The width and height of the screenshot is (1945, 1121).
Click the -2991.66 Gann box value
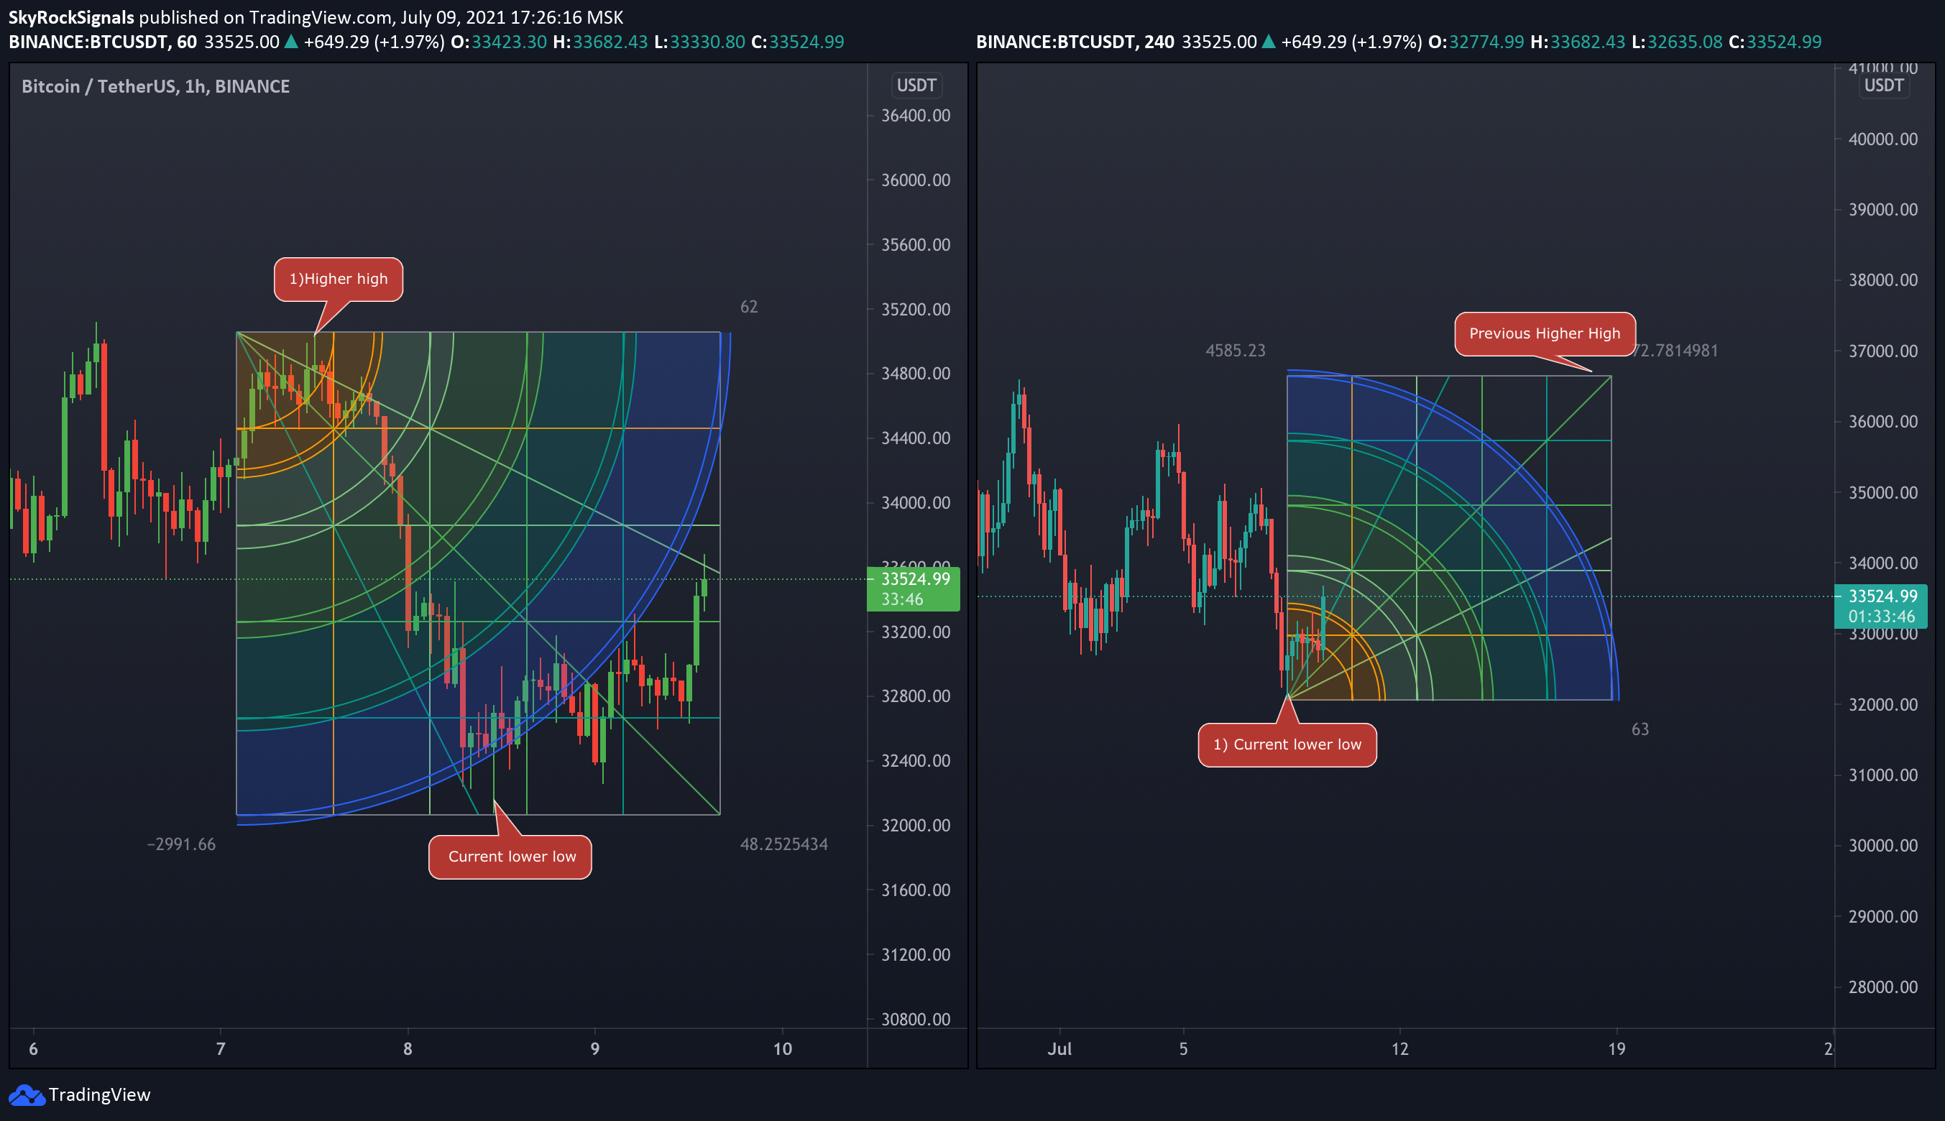pyautogui.click(x=181, y=844)
